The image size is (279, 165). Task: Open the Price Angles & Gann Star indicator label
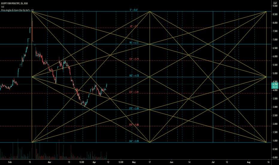tap(17, 10)
